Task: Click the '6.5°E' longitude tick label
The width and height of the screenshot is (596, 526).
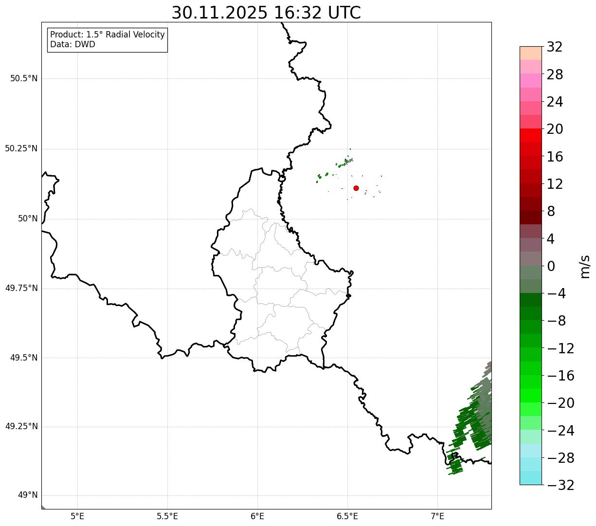Action: point(347,516)
